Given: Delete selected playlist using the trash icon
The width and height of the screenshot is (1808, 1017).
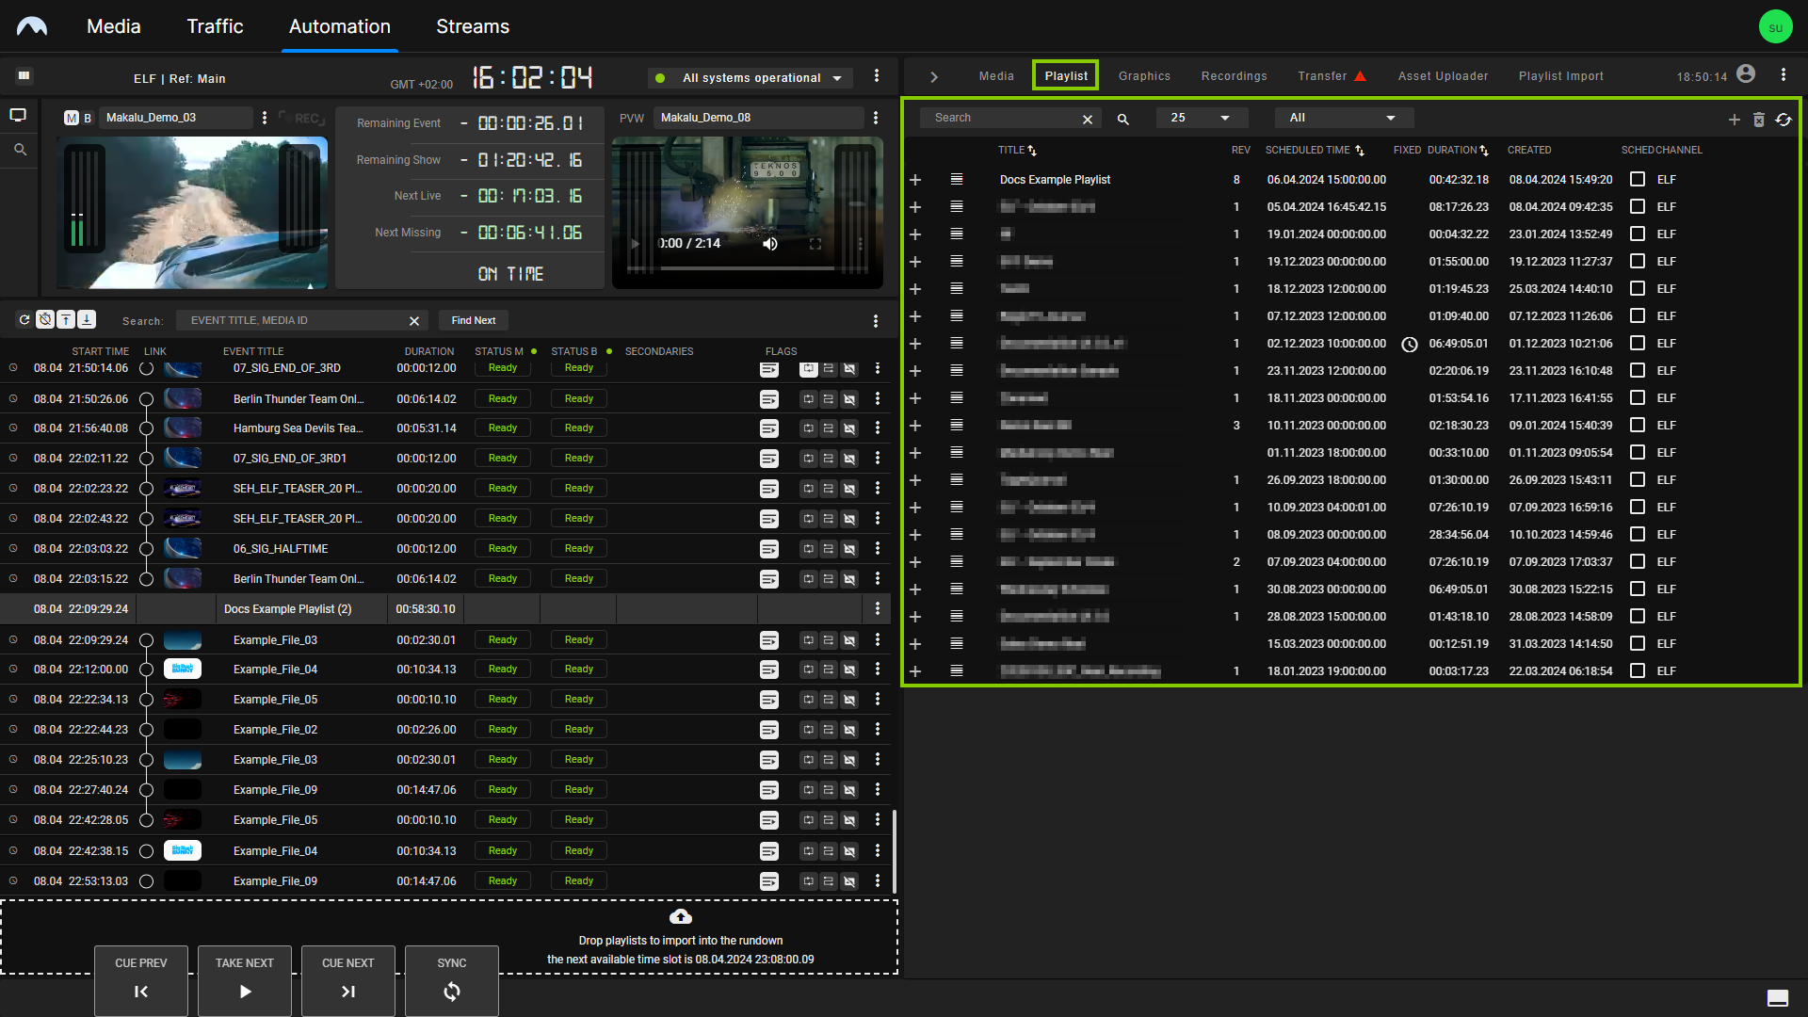Looking at the screenshot, I should [1760, 120].
